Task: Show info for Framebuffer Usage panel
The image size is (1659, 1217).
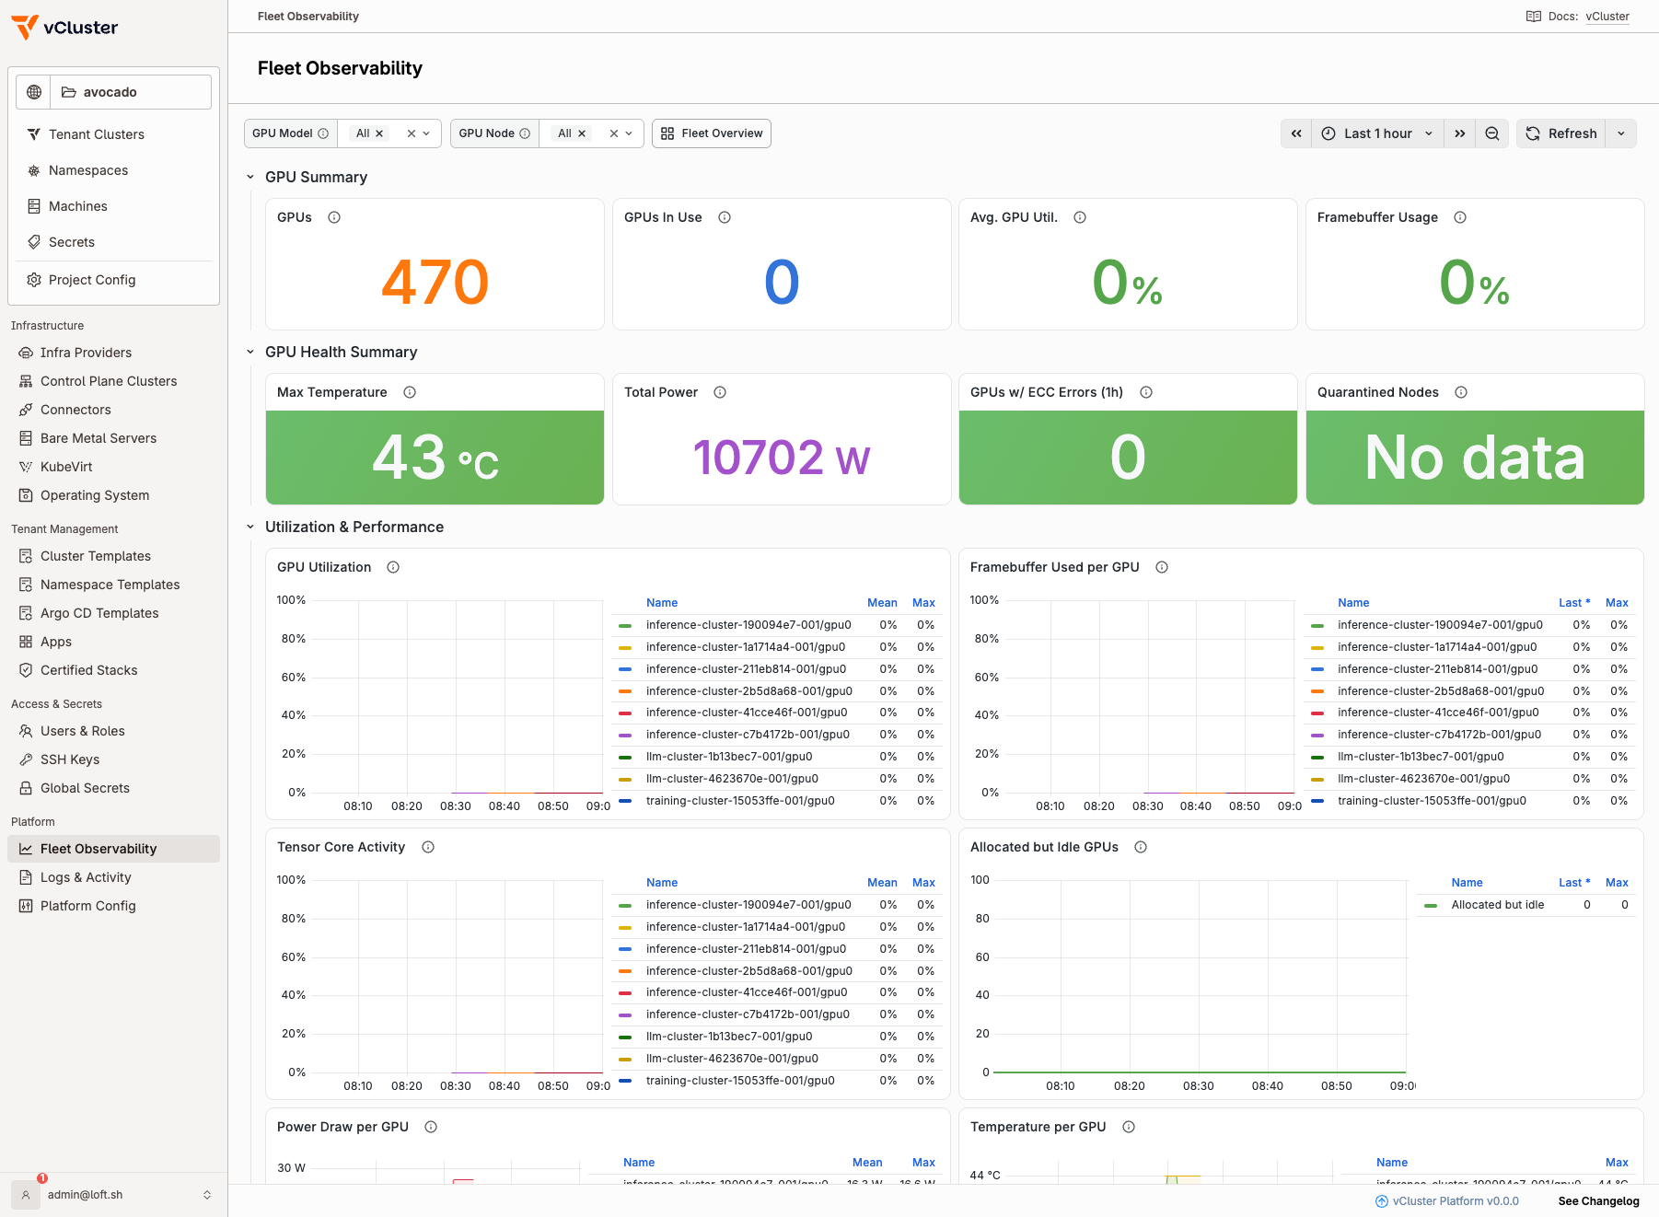Action: (x=1460, y=217)
